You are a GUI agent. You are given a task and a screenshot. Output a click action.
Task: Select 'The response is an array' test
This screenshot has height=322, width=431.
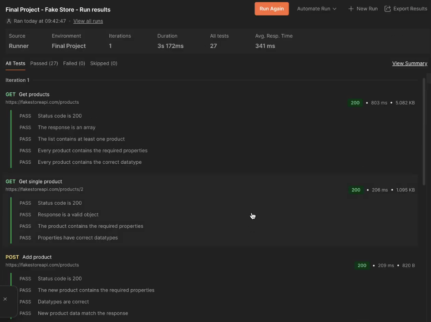pos(66,127)
